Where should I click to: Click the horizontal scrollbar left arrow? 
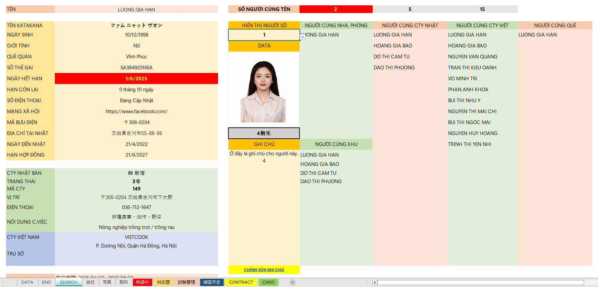click(x=375, y=283)
